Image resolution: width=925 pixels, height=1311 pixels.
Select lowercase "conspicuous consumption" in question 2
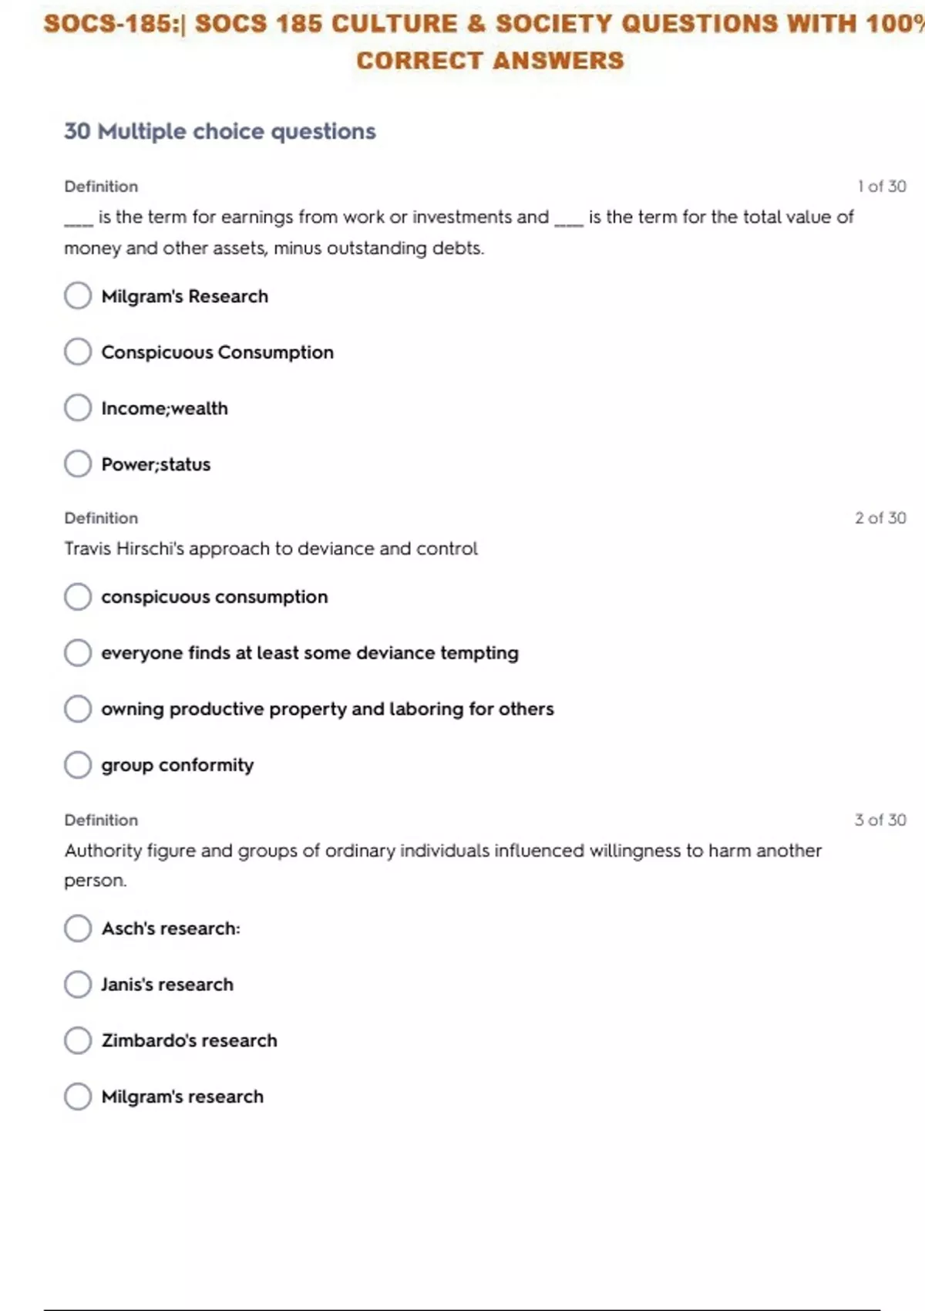coord(78,597)
